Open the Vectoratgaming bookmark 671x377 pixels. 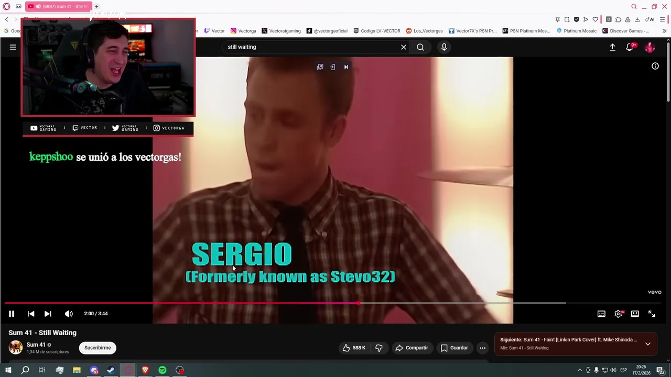281,31
